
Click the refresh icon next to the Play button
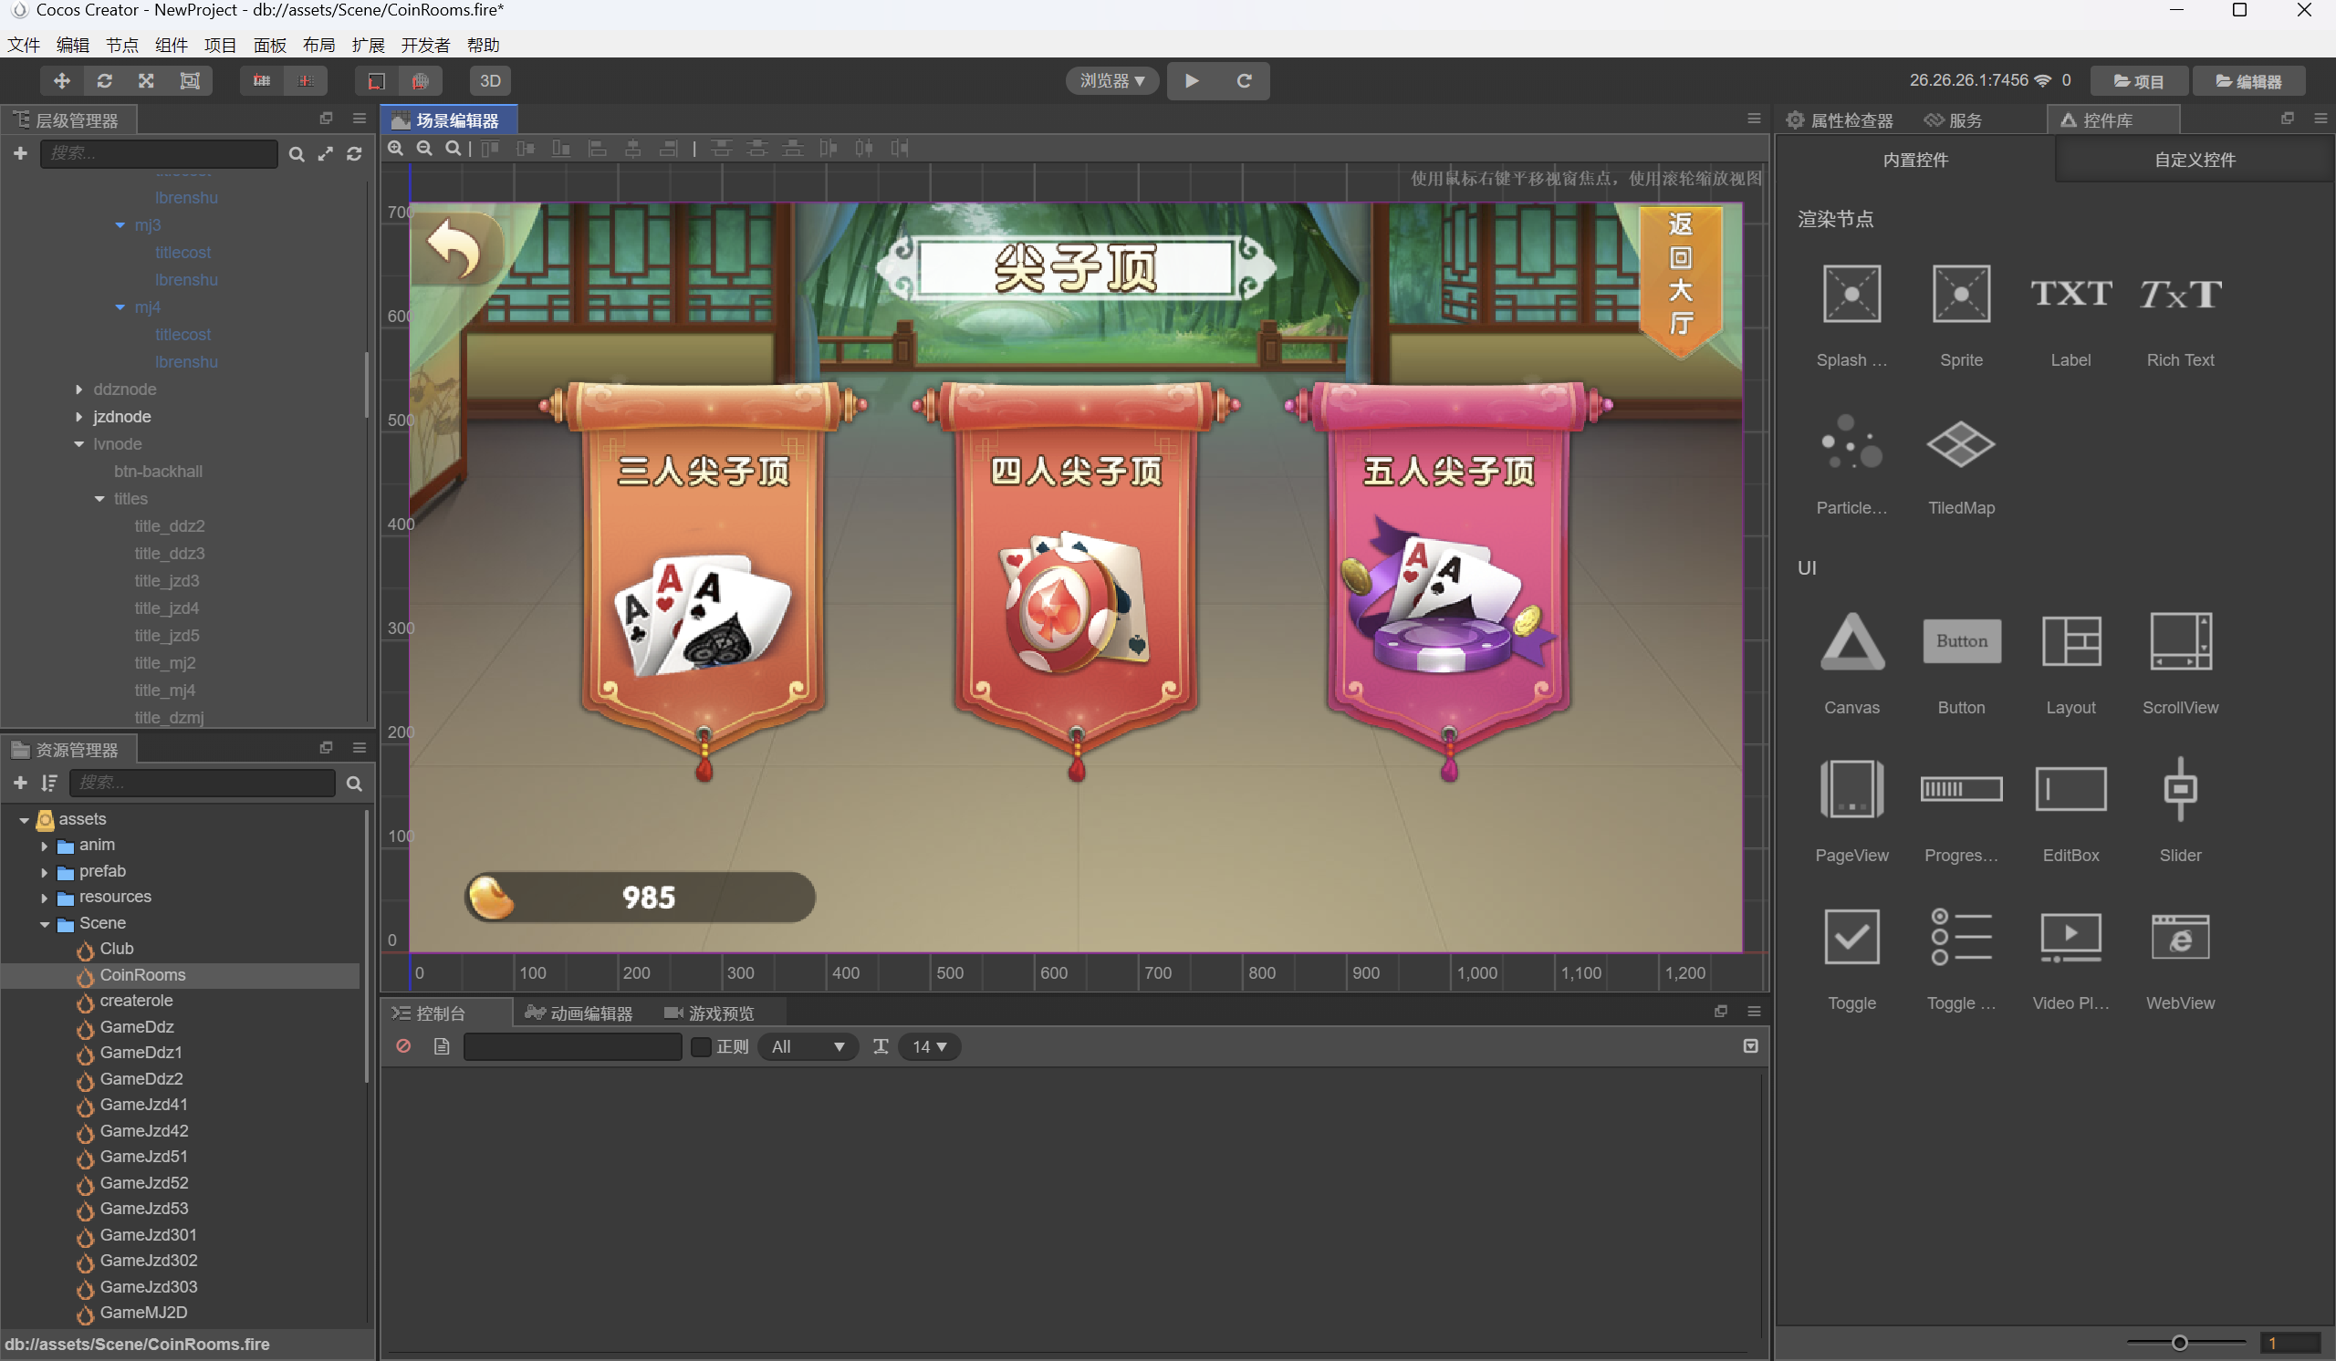coord(1244,80)
